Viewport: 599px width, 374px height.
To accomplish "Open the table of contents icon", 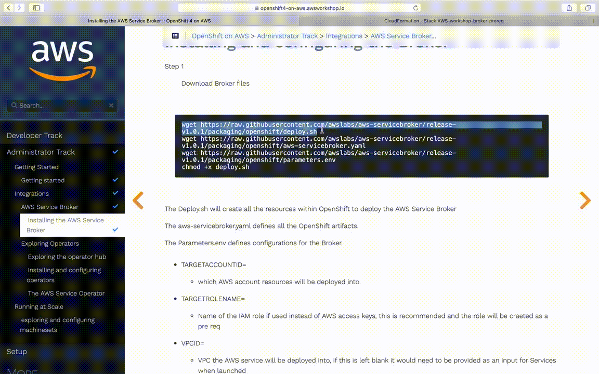I will pyautogui.click(x=175, y=36).
